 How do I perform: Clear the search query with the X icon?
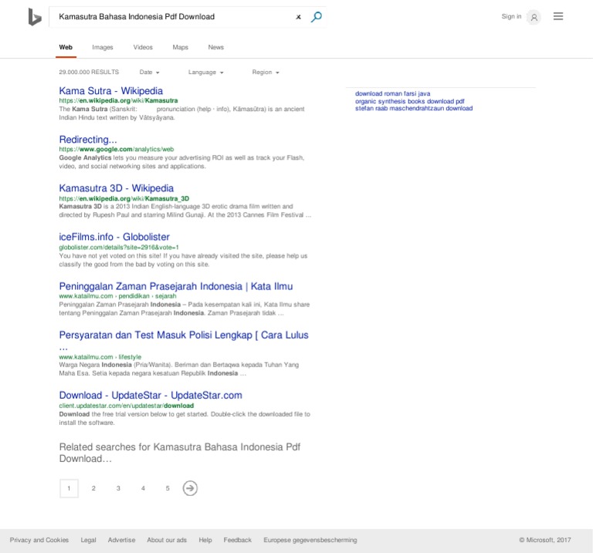[x=298, y=17]
